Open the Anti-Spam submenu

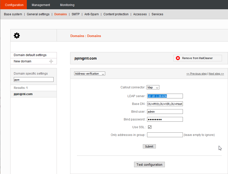pyautogui.click(x=91, y=14)
